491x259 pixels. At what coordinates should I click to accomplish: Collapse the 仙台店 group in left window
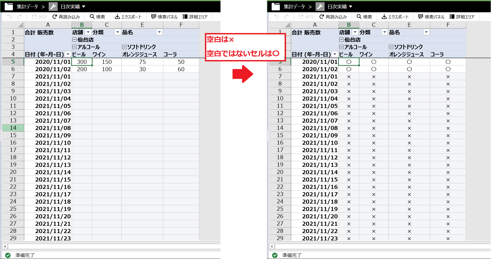tap(74, 40)
